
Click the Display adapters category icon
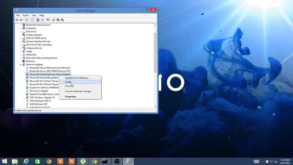click(x=24, y=35)
